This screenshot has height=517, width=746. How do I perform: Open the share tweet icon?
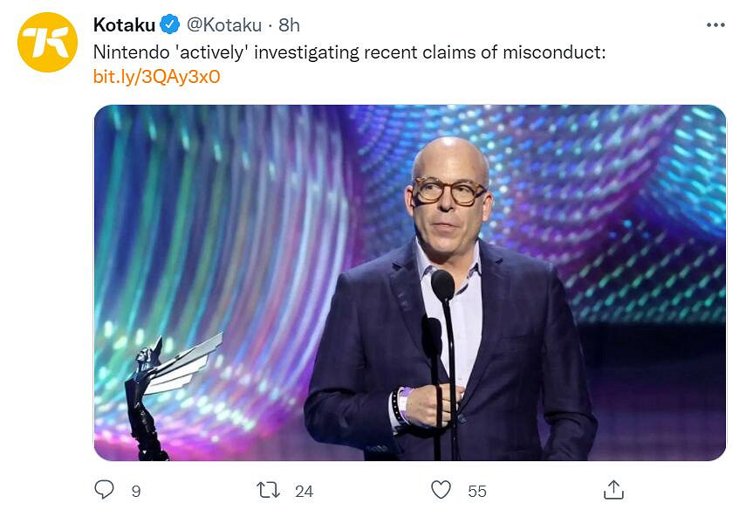(613, 490)
